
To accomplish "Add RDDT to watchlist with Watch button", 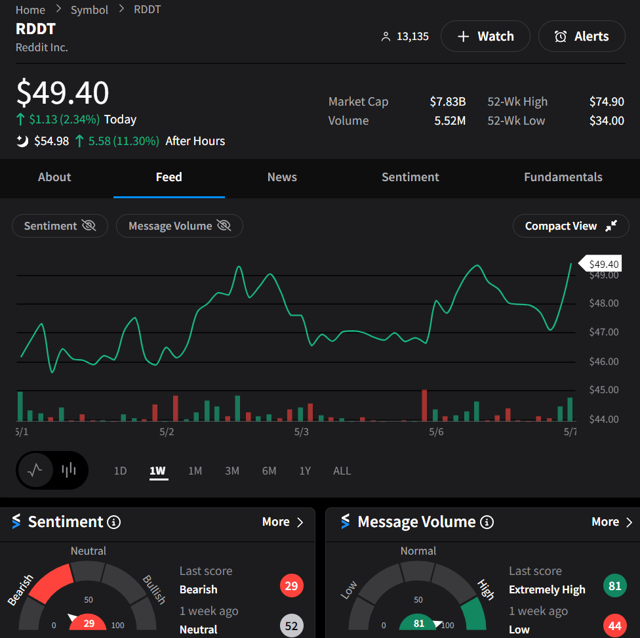I will click(x=485, y=36).
